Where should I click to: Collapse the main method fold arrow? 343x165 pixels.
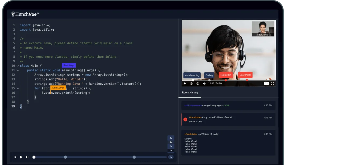[18, 70]
